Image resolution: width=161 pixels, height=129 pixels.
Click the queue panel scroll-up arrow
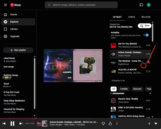[x=153, y=22]
